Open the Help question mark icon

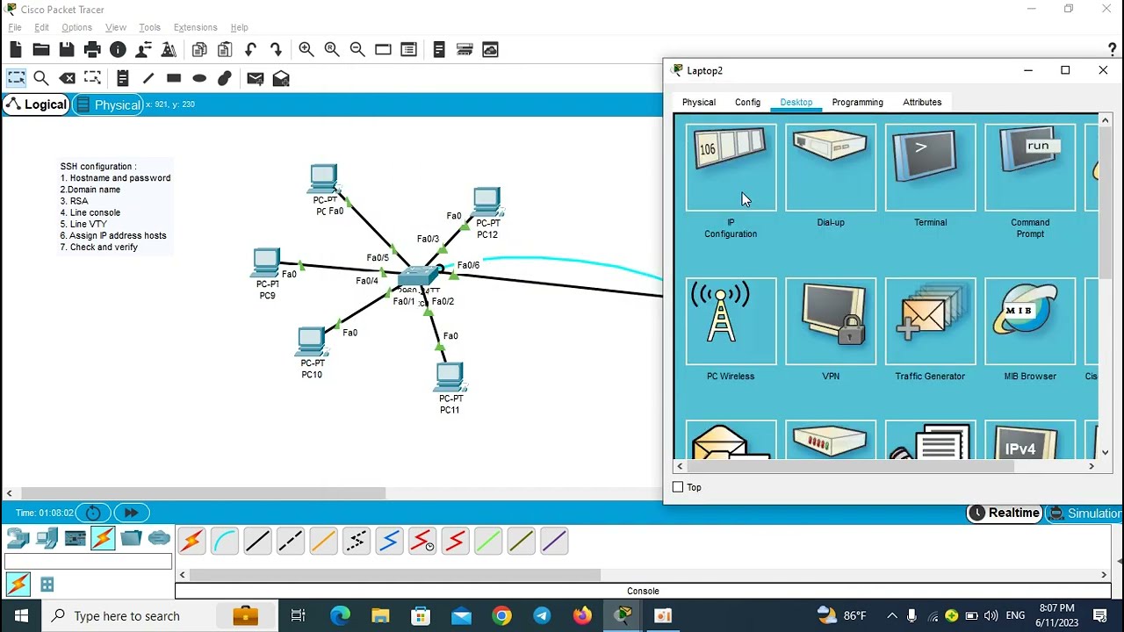point(1112,50)
